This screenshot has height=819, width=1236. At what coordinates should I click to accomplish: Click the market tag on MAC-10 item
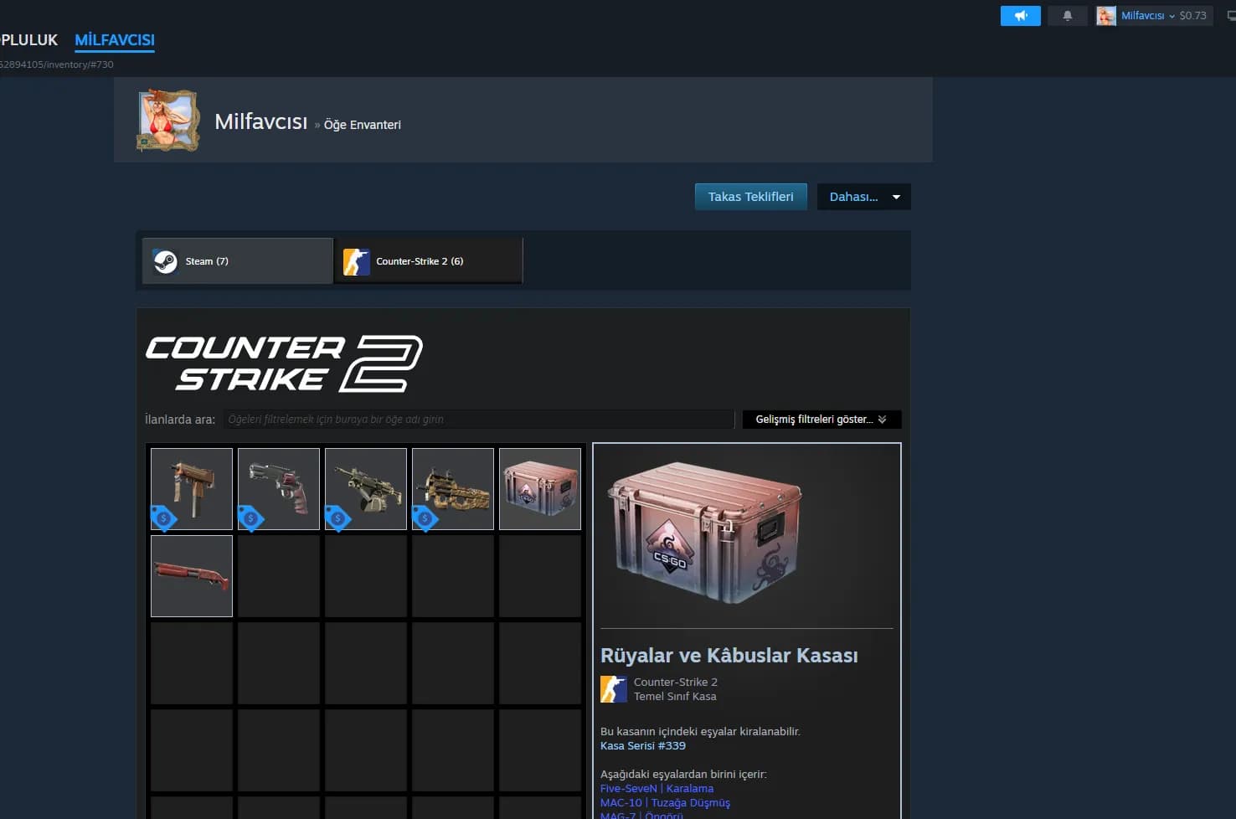click(164, 518)
